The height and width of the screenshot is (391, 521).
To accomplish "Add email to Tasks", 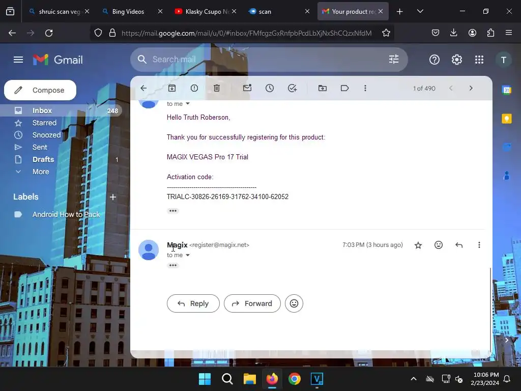I will coord(292,88).
